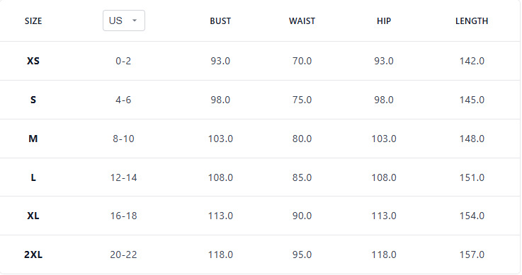Select the 2XL size row label

(33, 254)
